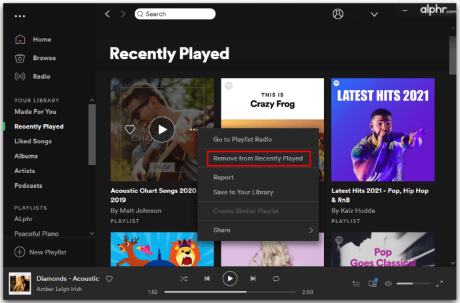Screen dimensions: 460x303
Task: Open the cartoon lion and deer cover
Action: click(162, 249)
